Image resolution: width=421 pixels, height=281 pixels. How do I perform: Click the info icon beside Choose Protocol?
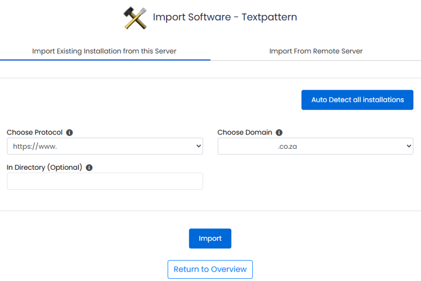tap(70, 133)
